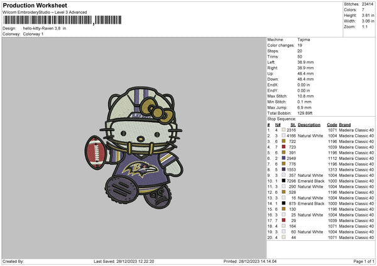Click the Description column header

tap(309, 125)
